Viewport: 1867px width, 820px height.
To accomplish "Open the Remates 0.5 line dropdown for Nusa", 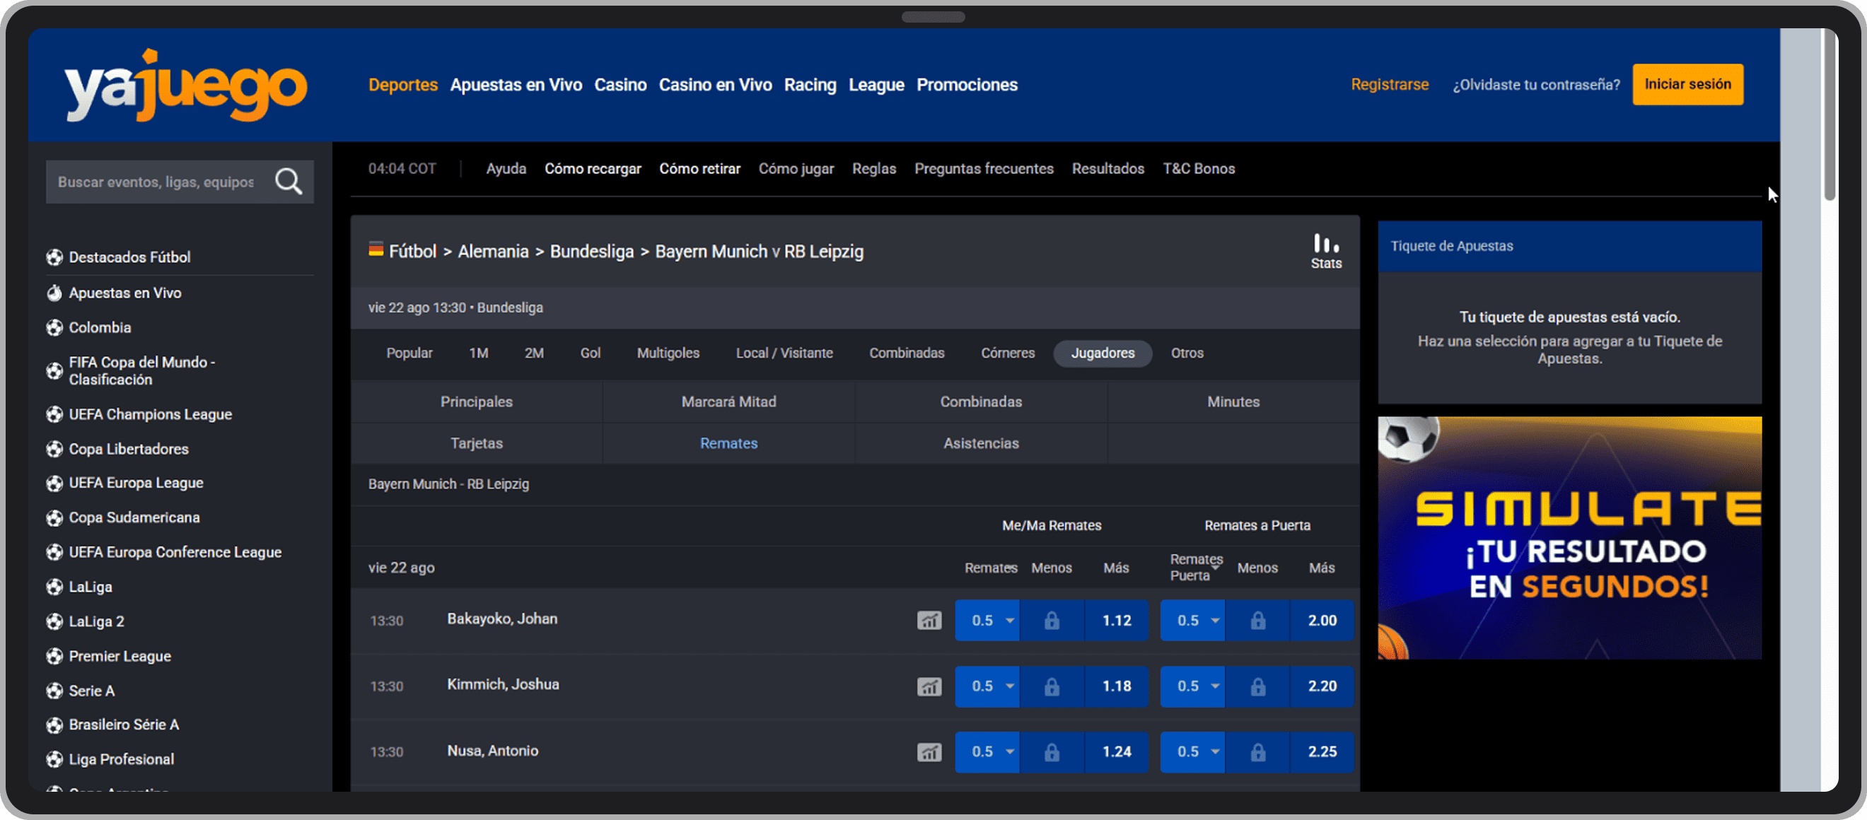I will (x=987, y=752).
